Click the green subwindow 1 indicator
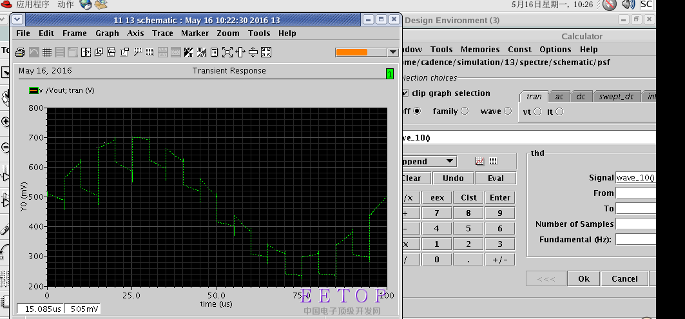 (x=390, y=74)
